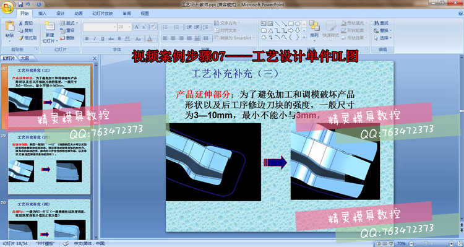Switch to 动画 Animations ribbon tab

pyautogui.click(x=79, y=14)
